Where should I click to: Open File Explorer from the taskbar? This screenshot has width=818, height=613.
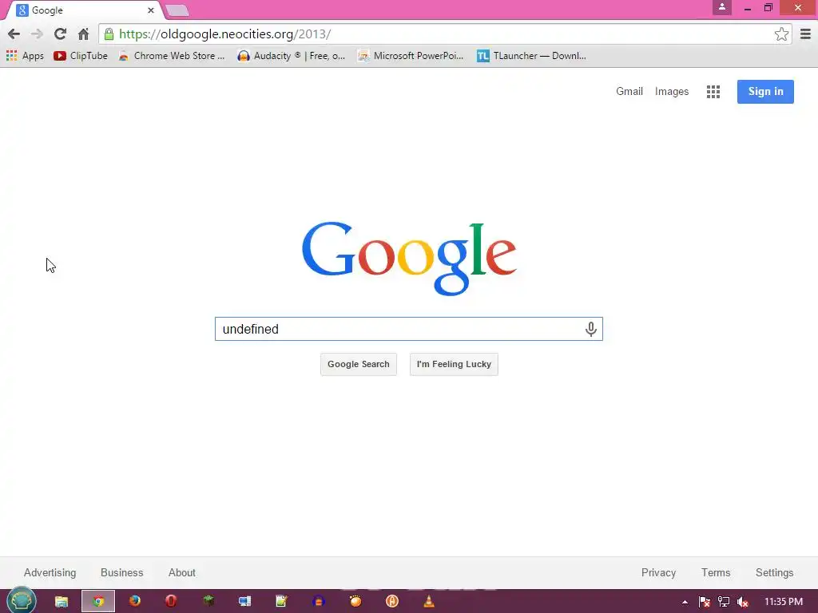(62, 602)
